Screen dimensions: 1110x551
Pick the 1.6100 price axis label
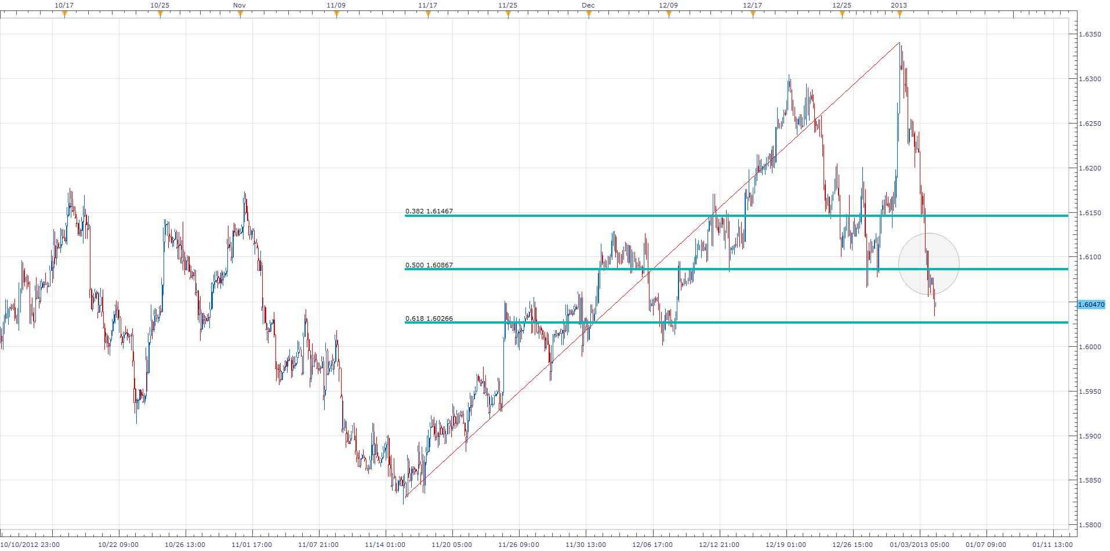point(1090,257)
